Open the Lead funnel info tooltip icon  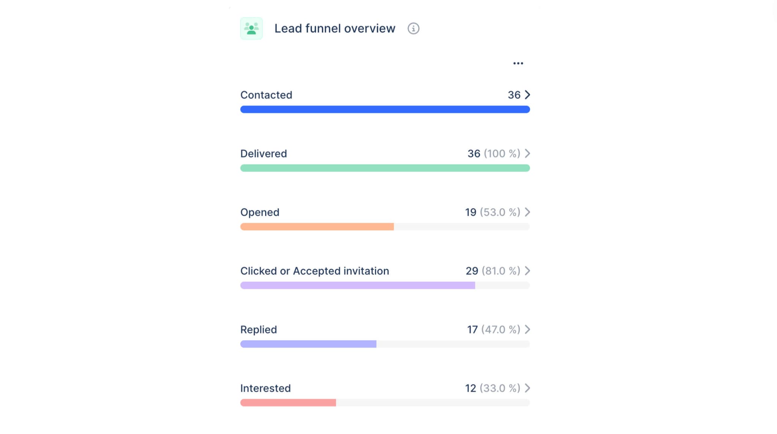(414, 28)
